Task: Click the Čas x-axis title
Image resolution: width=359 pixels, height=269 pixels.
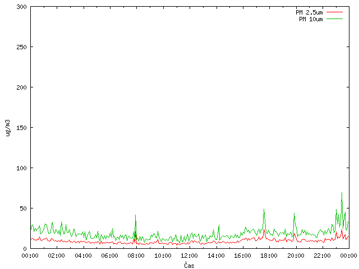Action: click(x=189, y=266)
